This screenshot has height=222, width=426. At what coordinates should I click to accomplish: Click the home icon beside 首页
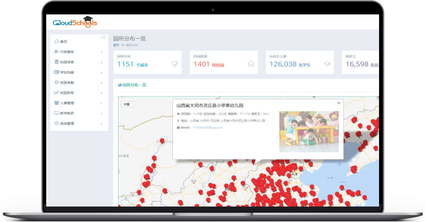57,41
